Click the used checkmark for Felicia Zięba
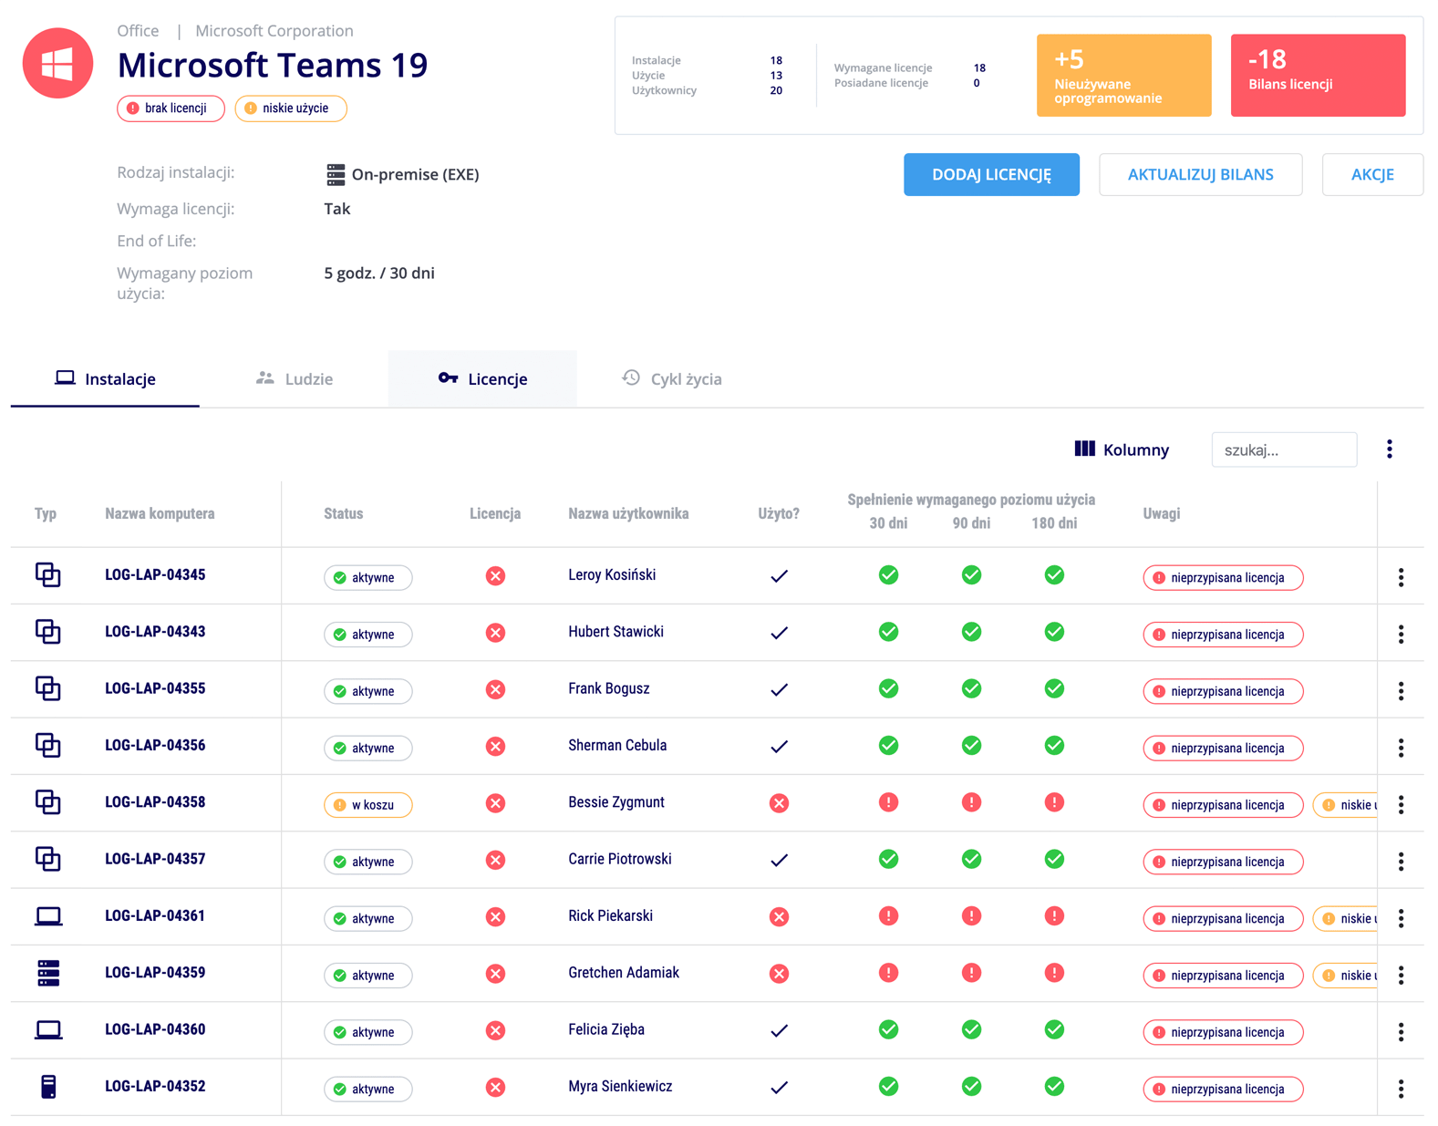This screenshot has width=1438, height=1126. coord(779,1031)
